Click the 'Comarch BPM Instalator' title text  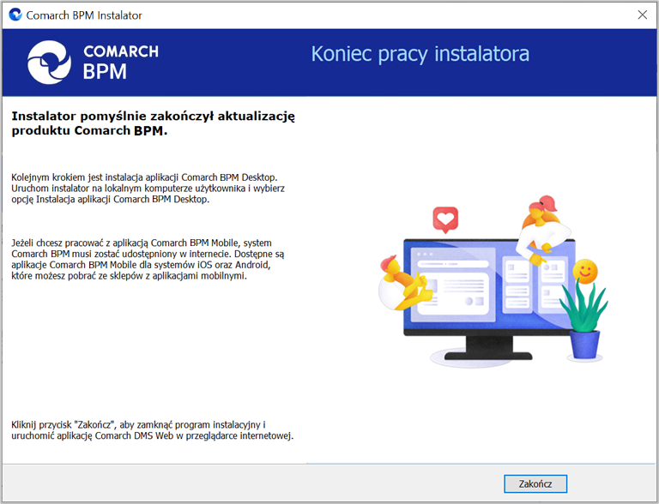pyautogui.click(x=84, y=15)
